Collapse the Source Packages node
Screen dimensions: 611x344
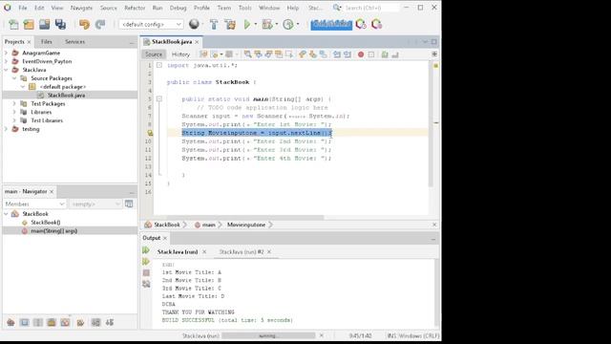[x=14, y=78]
